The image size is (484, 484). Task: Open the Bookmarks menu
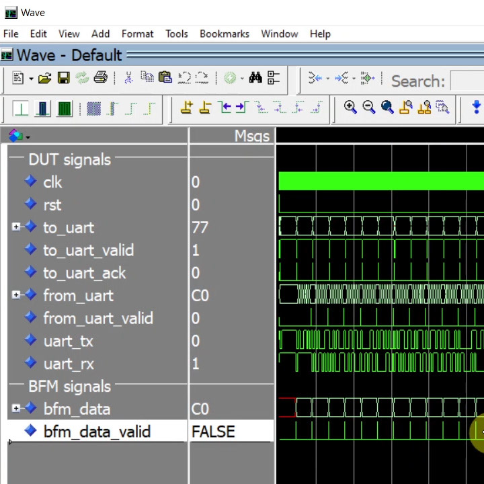point(225,34)
